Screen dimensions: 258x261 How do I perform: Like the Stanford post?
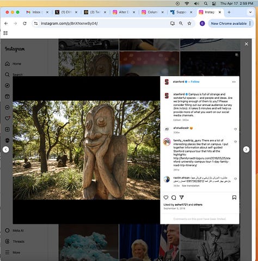pos(166,198)
